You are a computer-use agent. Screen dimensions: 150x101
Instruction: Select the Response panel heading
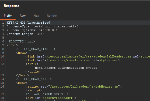coord(12,6)
